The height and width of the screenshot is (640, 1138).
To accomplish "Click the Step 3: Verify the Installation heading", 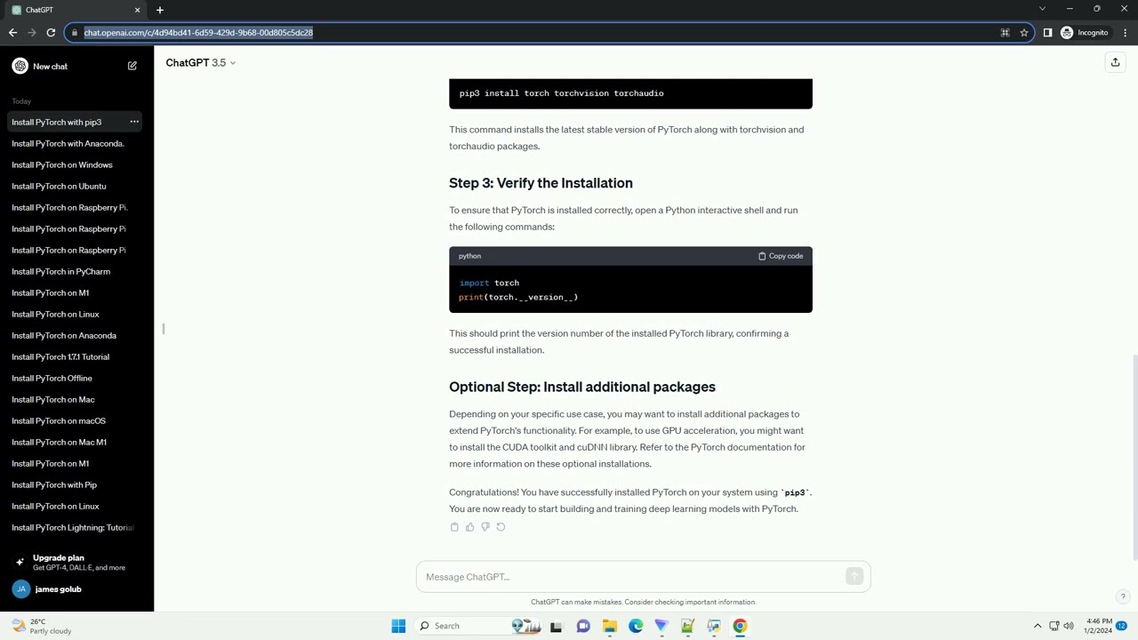I will 541,183.
